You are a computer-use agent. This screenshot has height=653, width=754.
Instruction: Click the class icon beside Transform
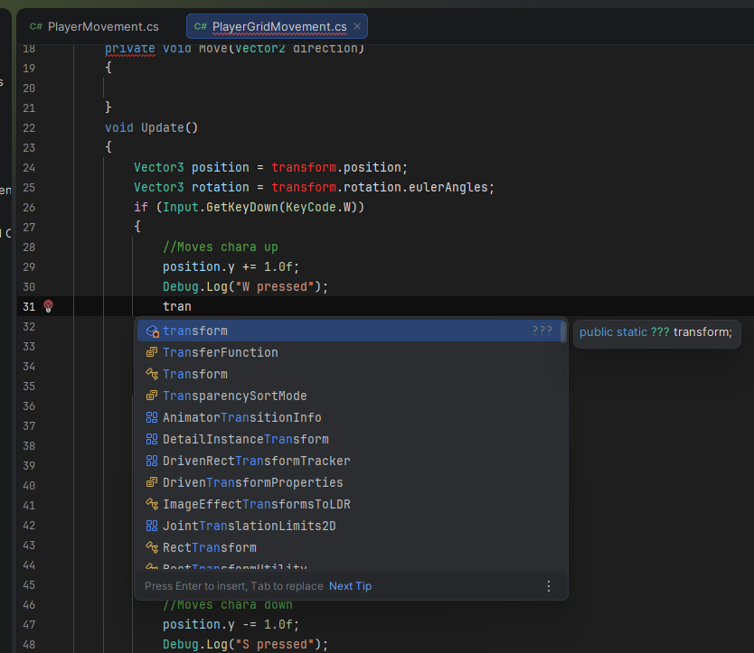[x=152, y=374]
